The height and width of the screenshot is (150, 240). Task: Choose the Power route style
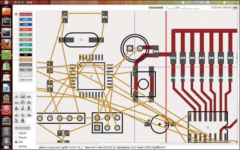click(16, 137)
